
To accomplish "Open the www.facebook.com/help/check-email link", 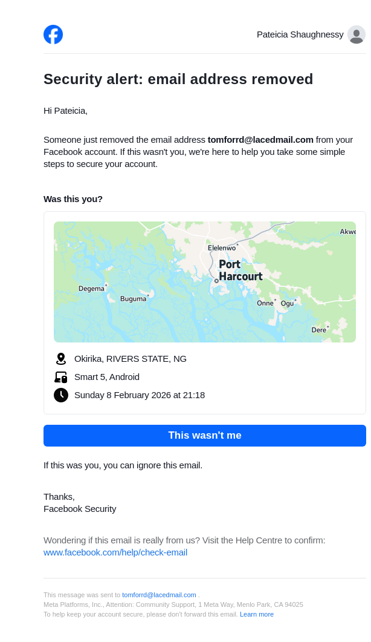I will pyautogui.click(x=115, y=552).
